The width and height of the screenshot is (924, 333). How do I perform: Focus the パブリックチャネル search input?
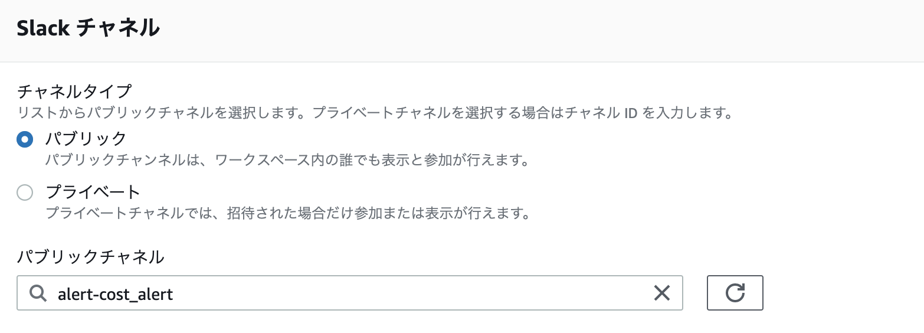350,293
